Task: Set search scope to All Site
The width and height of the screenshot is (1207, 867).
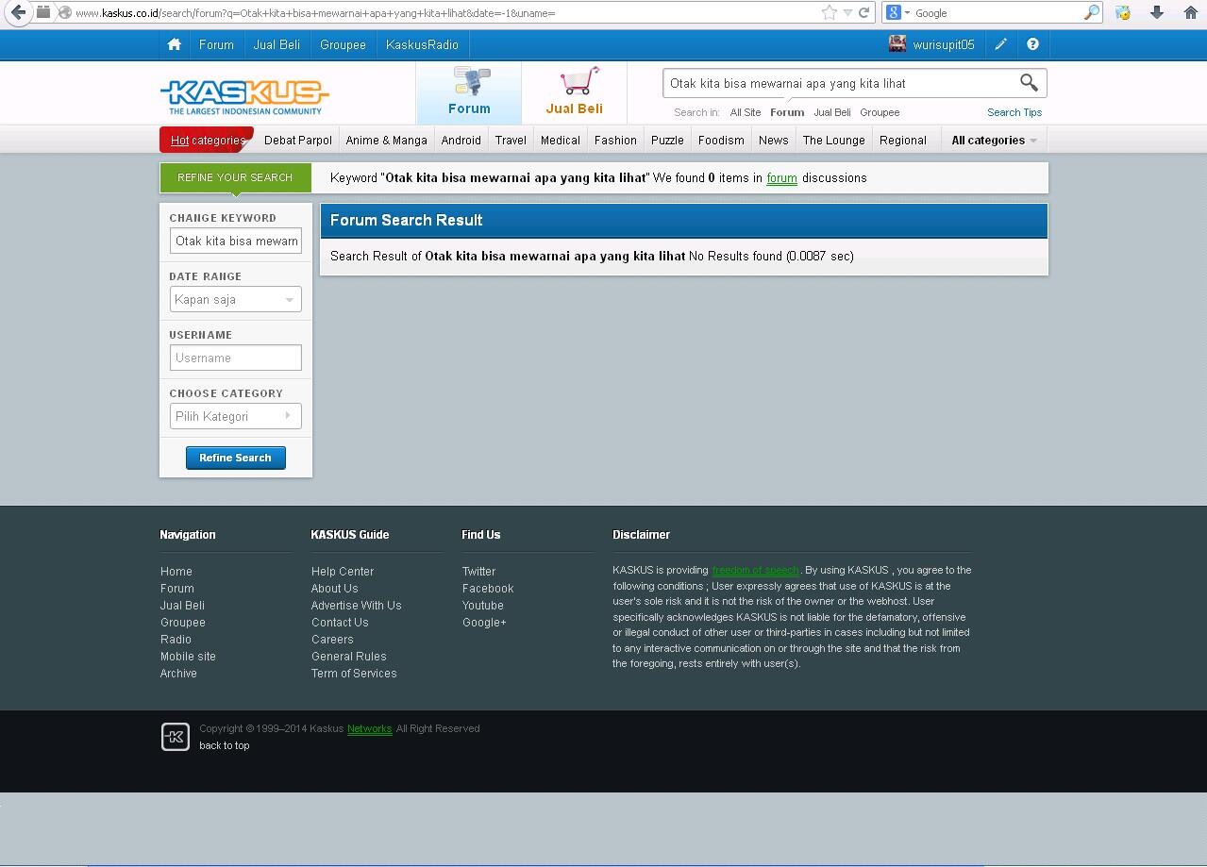Action: click(745, 112)
